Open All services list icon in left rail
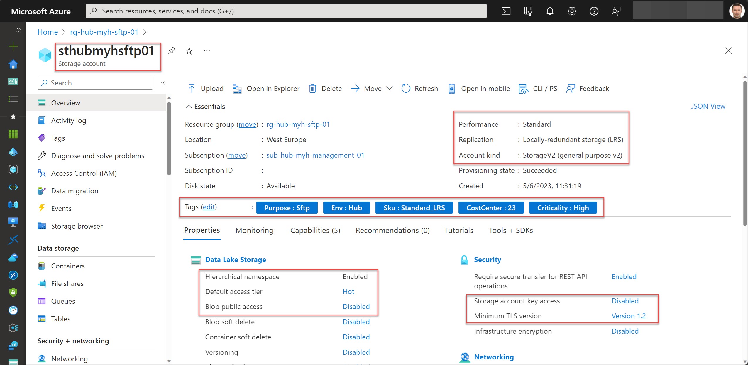Viewport: 748px width, 365px height. (13, 99)
